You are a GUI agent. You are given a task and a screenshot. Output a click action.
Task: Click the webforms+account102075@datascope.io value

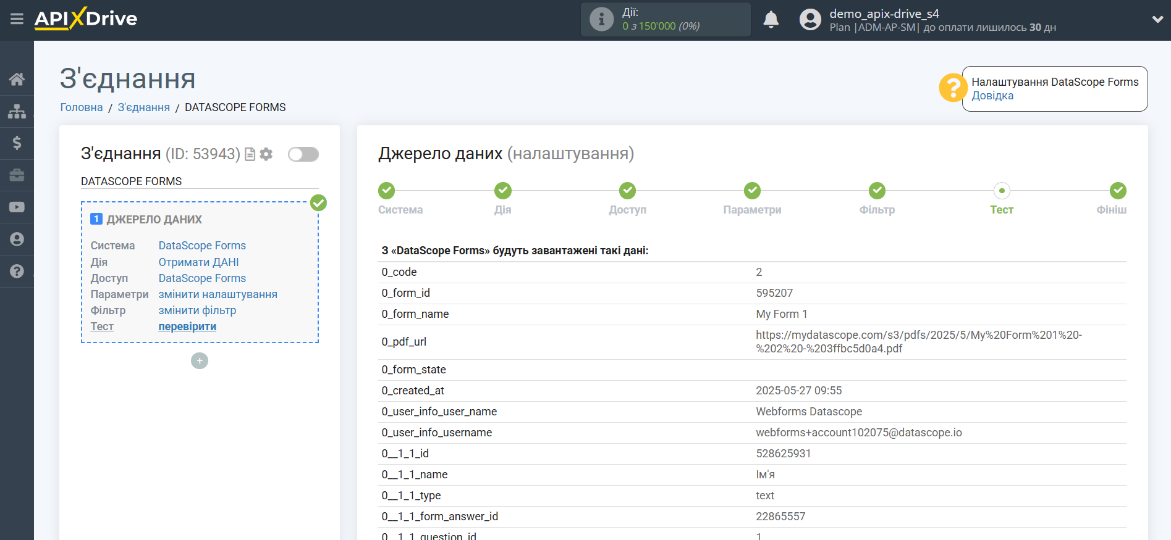tap(859, 433)
